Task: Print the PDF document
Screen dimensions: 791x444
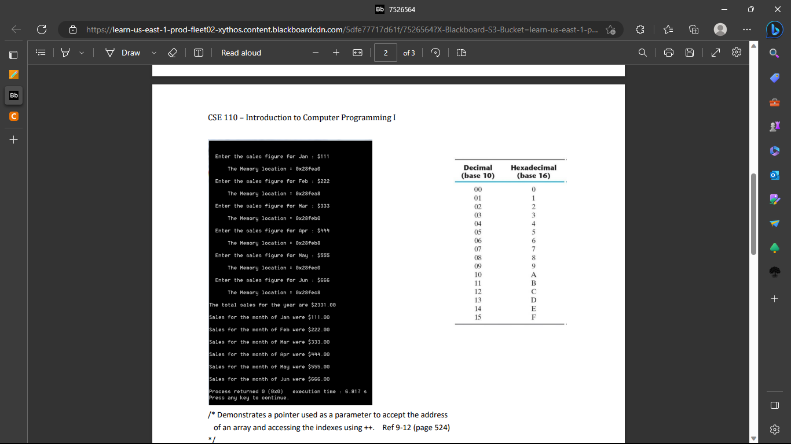Action: point(668,53)
